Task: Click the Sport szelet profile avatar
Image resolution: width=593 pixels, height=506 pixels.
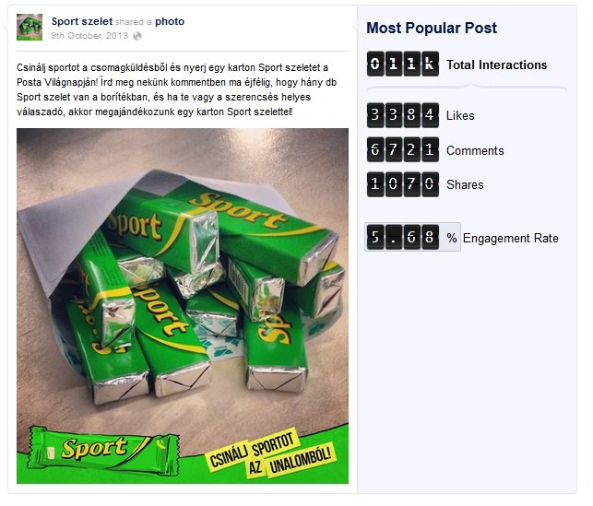Action: coord(30,28)
